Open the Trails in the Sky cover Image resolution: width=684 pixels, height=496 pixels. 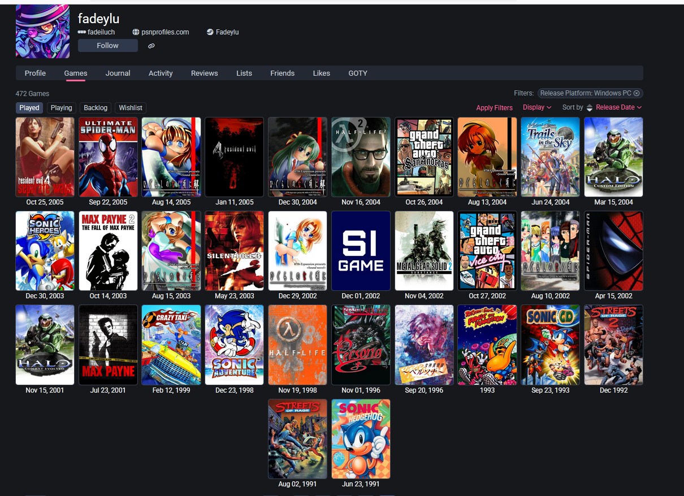point(550,157)
